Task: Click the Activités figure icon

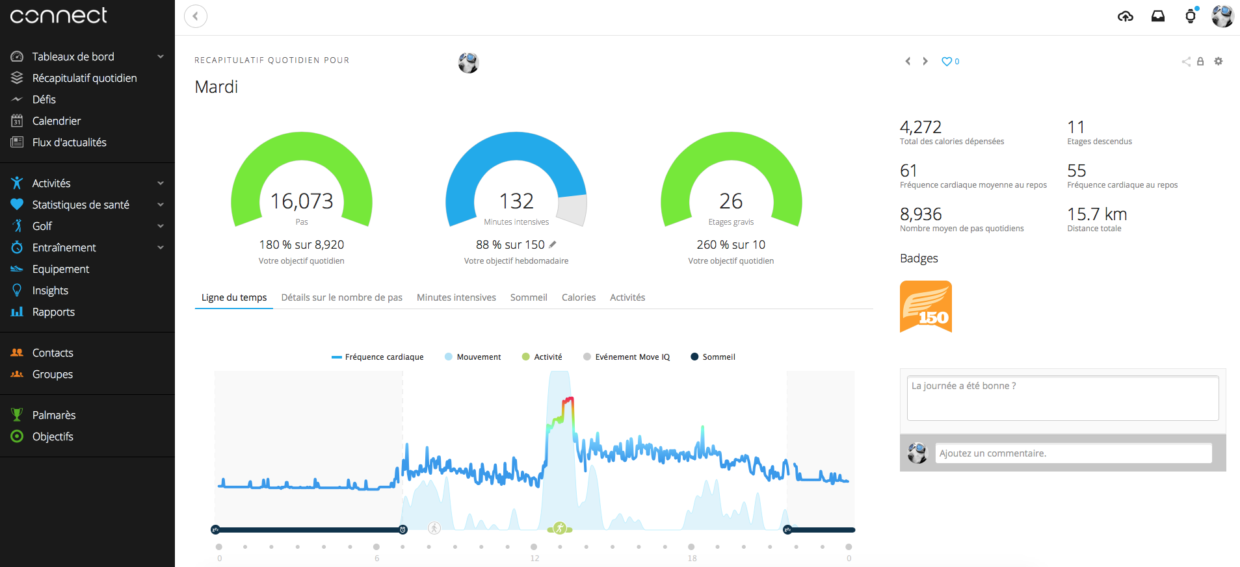Action: tap(17, 183)
